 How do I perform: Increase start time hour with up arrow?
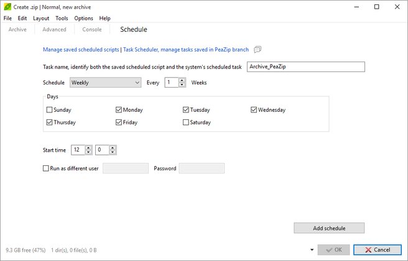(x=88, y=148)
